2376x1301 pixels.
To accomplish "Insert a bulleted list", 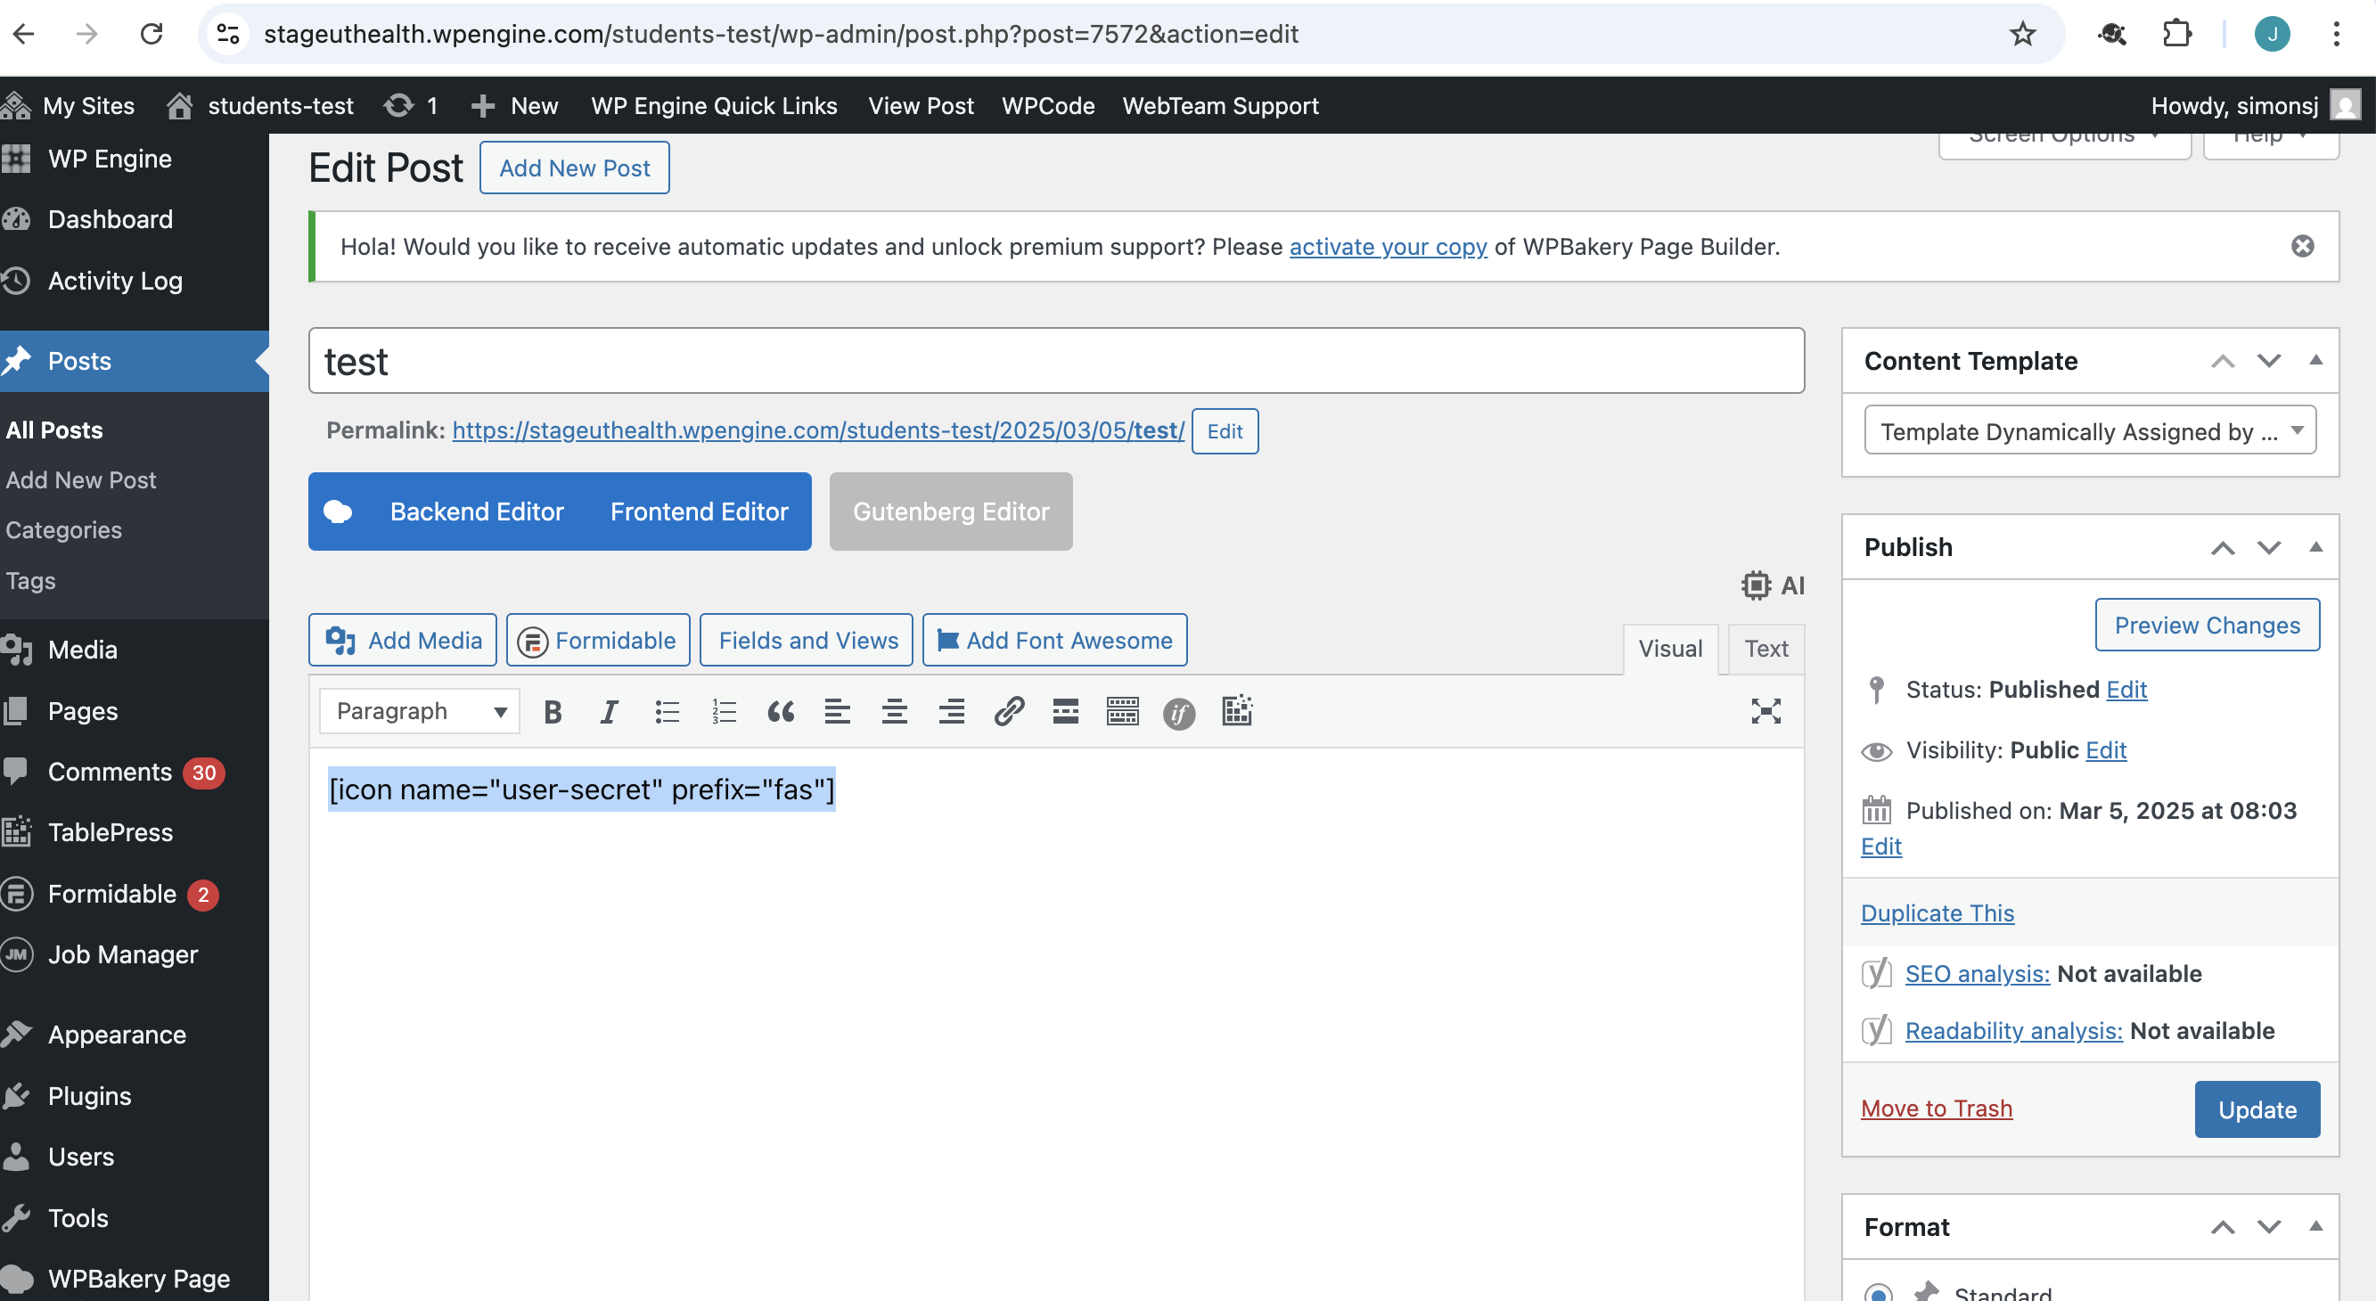I will click(667, 711).
